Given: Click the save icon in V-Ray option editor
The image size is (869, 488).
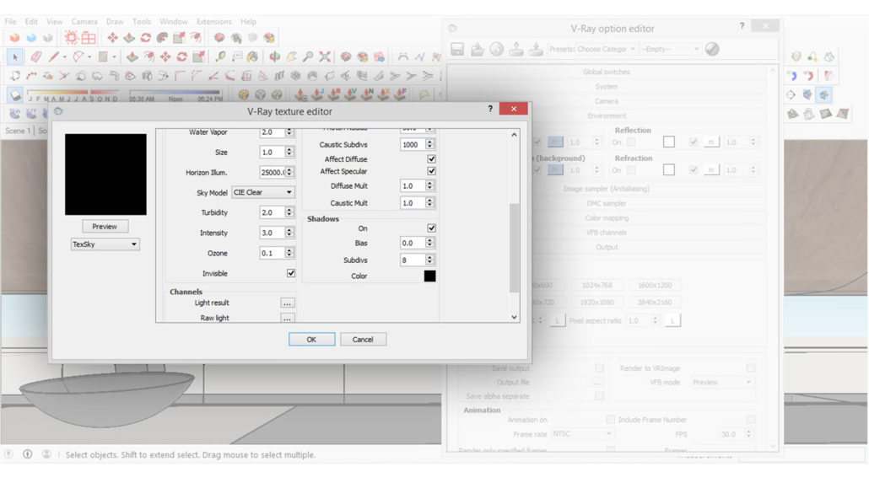Looking at the screenshot, I should tap(457, 50).
